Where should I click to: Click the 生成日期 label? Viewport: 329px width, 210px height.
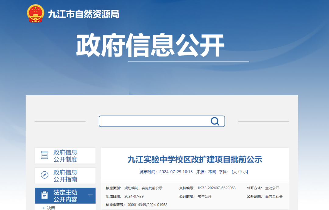click(x=114, y=196)
